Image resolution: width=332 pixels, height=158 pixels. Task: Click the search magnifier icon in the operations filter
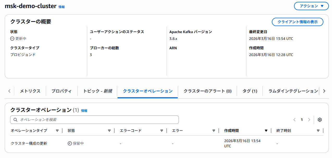(x=15, y=120)
